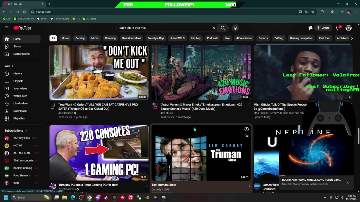This screenshot has width=360, height=202.
Task: Add Truman Show to queue icon
Action: 246,135
